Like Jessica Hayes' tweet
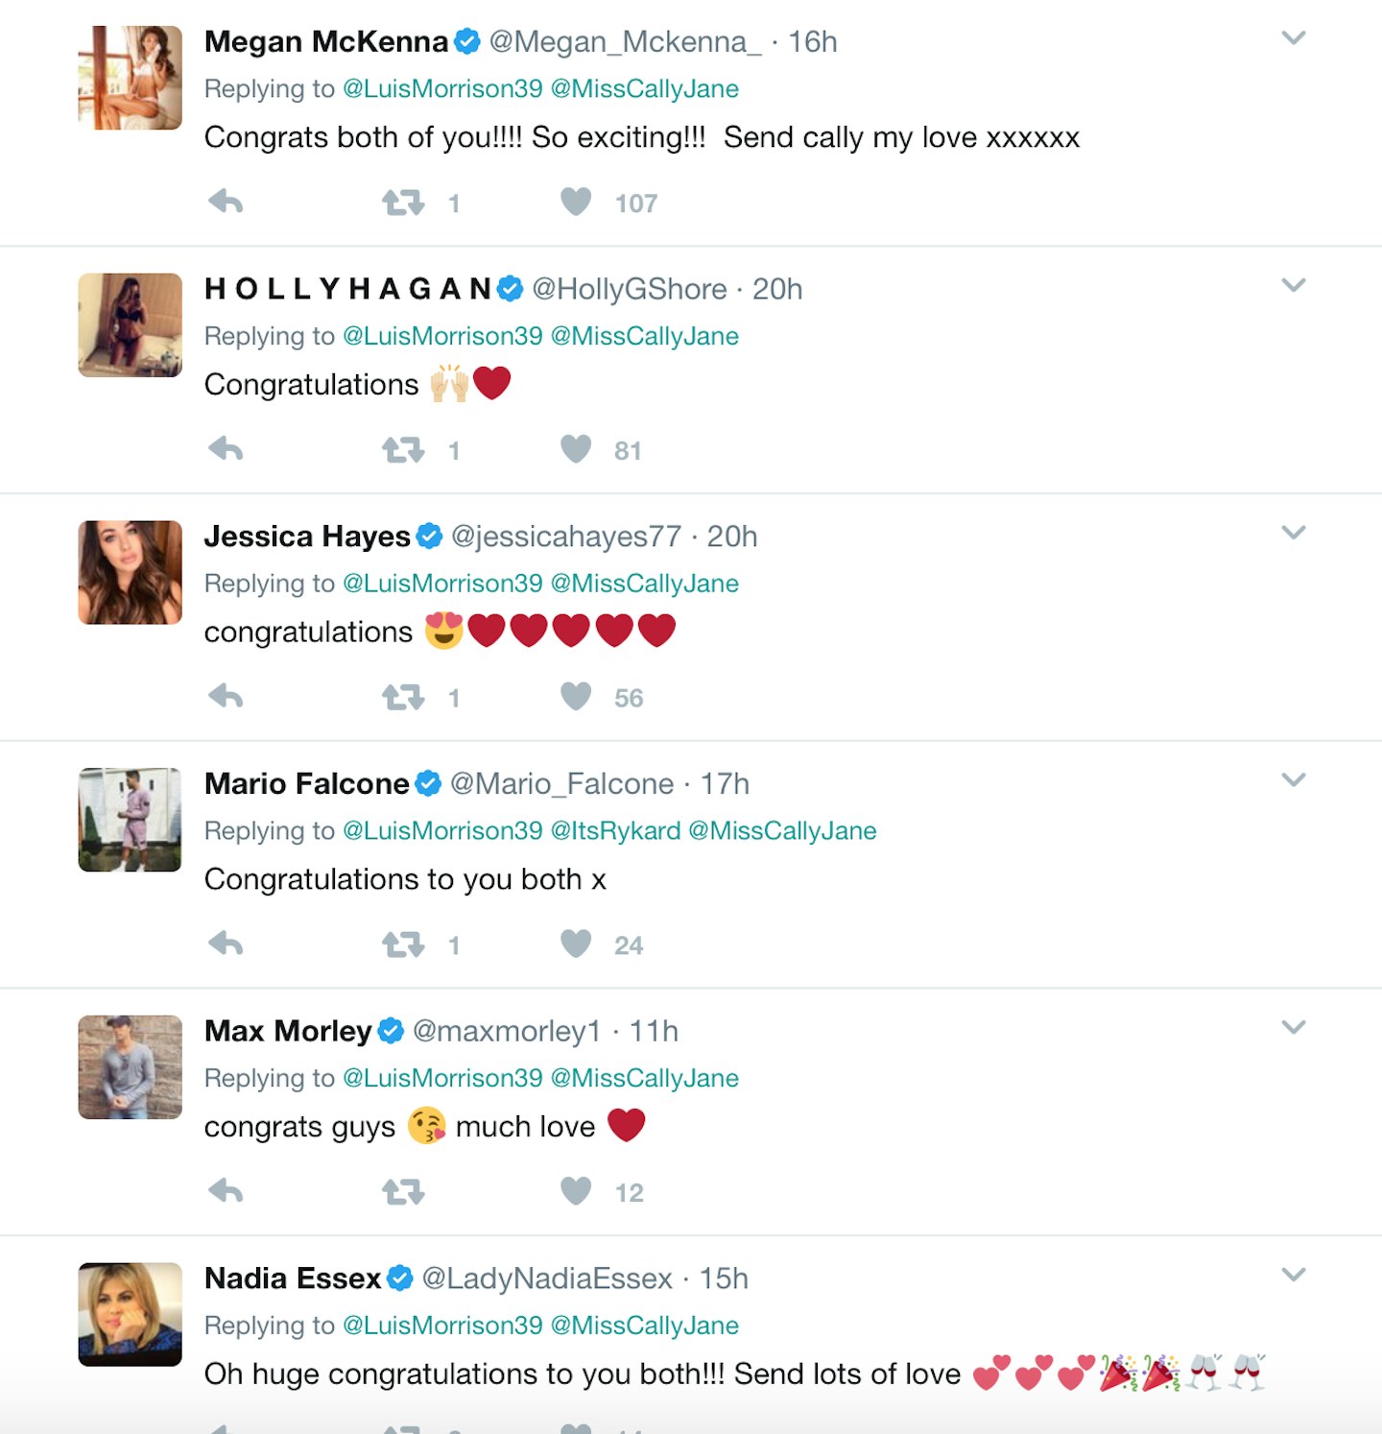This screenshot has width=1382, height=1434. click(x=576, y=697)
